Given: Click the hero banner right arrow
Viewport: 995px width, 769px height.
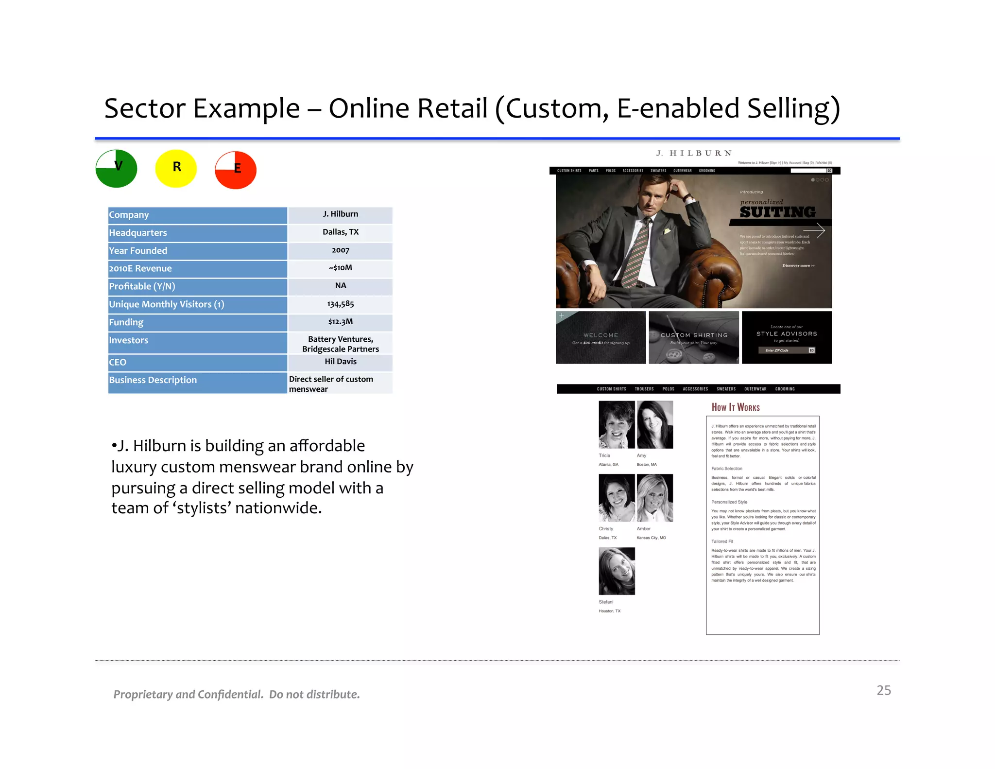Looking at the screenshot, I should tap(814, 230).
